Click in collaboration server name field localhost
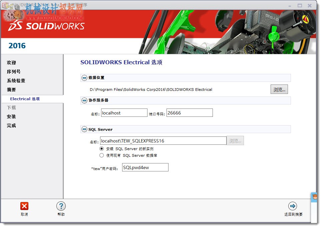322x228 pixels. [x=124, y=113]
